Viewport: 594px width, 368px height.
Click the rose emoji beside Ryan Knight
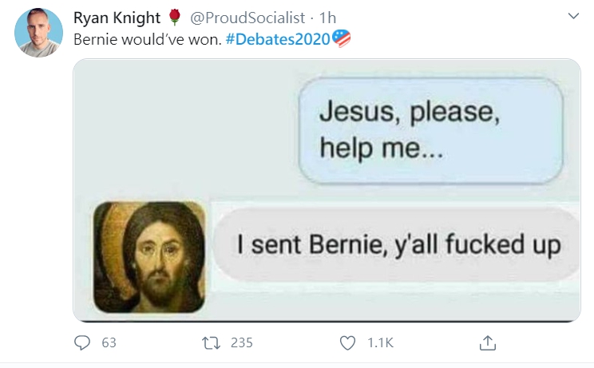click(x=174, y=18)
